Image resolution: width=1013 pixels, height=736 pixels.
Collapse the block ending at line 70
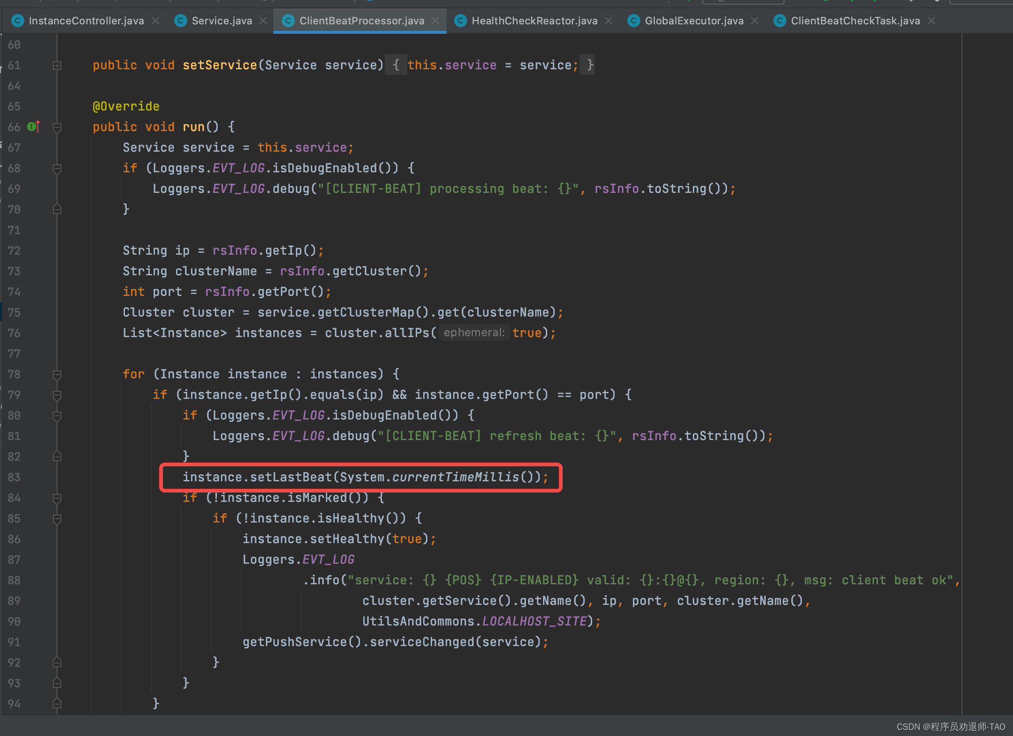coord(57,209)
